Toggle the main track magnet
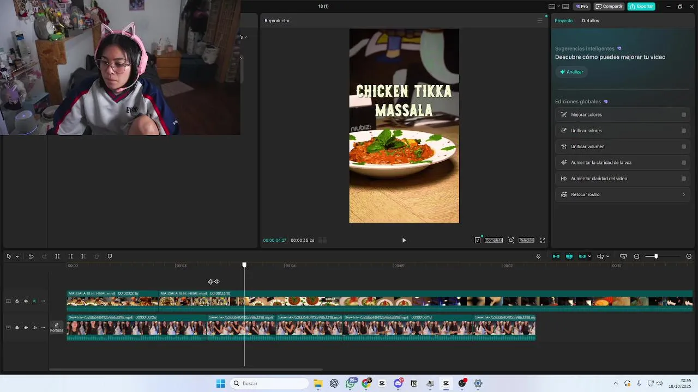 [556, 256]
